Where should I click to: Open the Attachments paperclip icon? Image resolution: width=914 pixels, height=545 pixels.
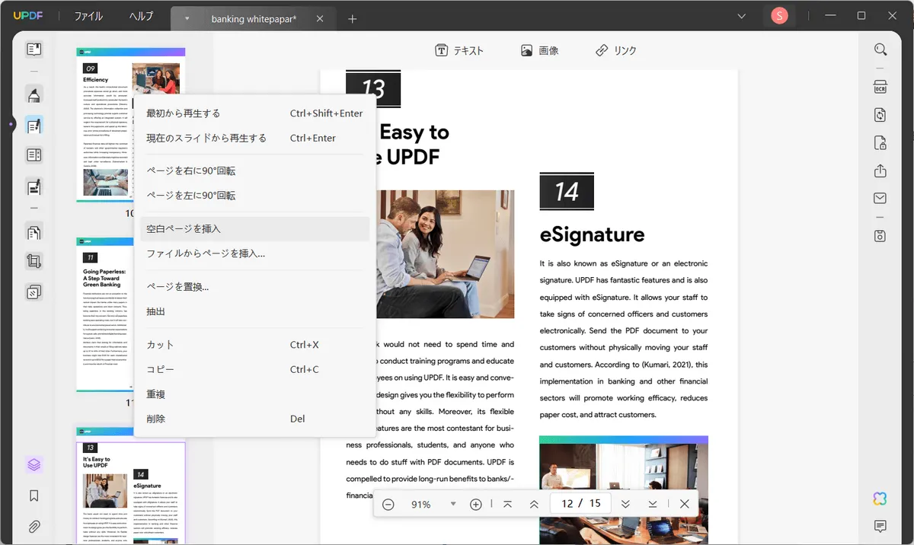34,527
